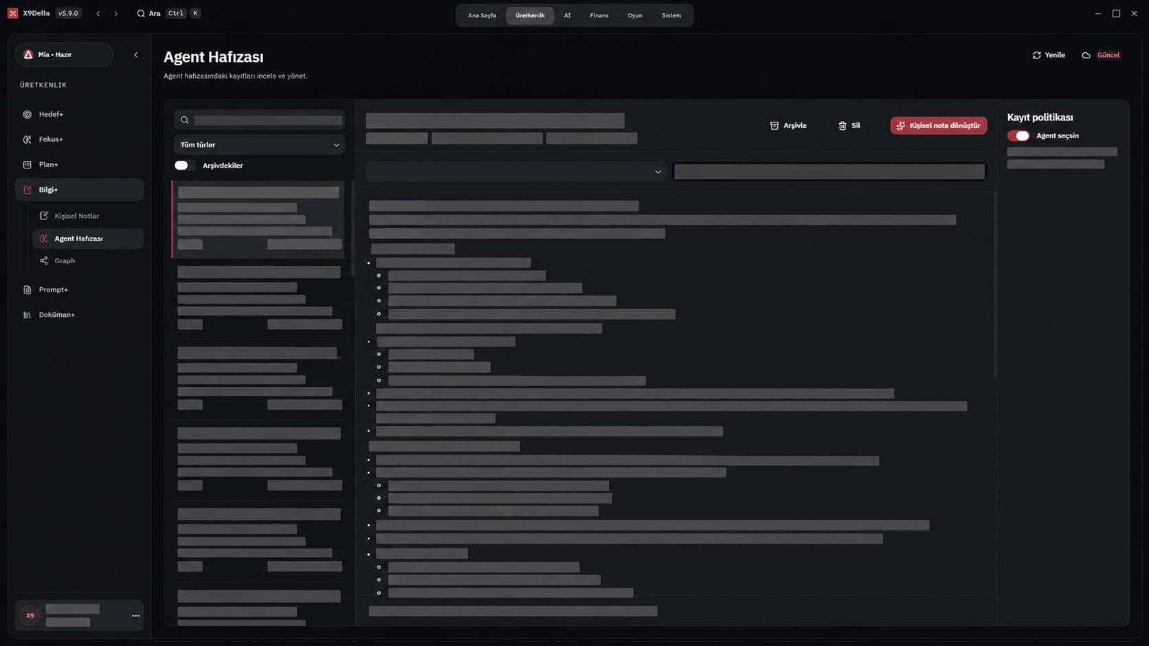Click the record content scrollbar
This screenshot has width=1149, height=646.
click(995, 285)
